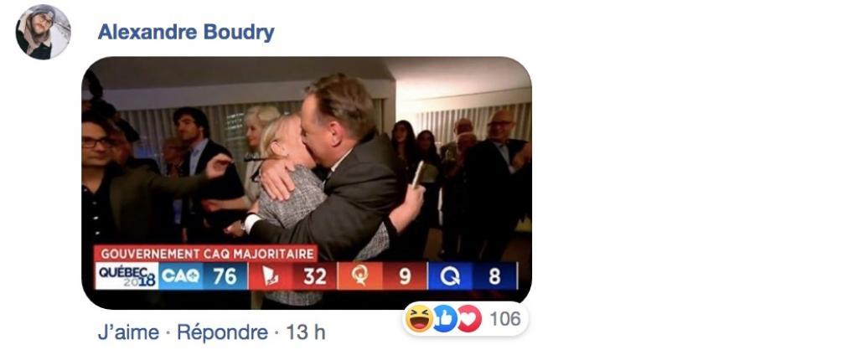
Task: Open the 13 h timestamp link
Action: tap(305, 332)
